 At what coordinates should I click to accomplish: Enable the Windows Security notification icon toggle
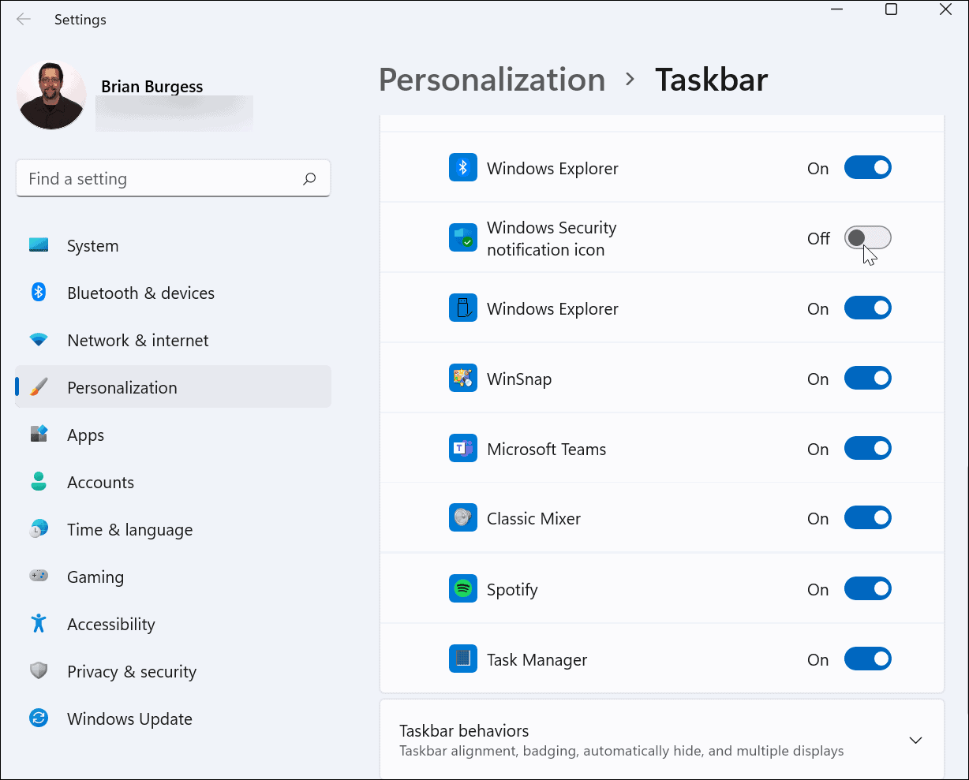tap(868, 237)
